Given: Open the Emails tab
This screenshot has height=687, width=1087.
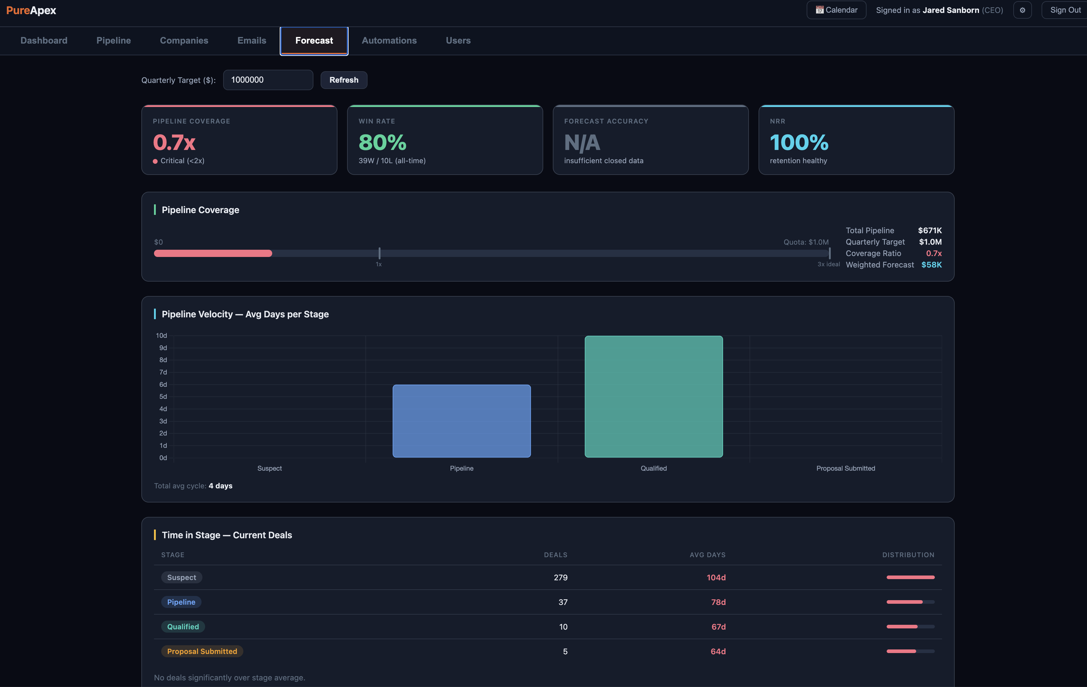Looking at the screenshot, I should 252,41.
